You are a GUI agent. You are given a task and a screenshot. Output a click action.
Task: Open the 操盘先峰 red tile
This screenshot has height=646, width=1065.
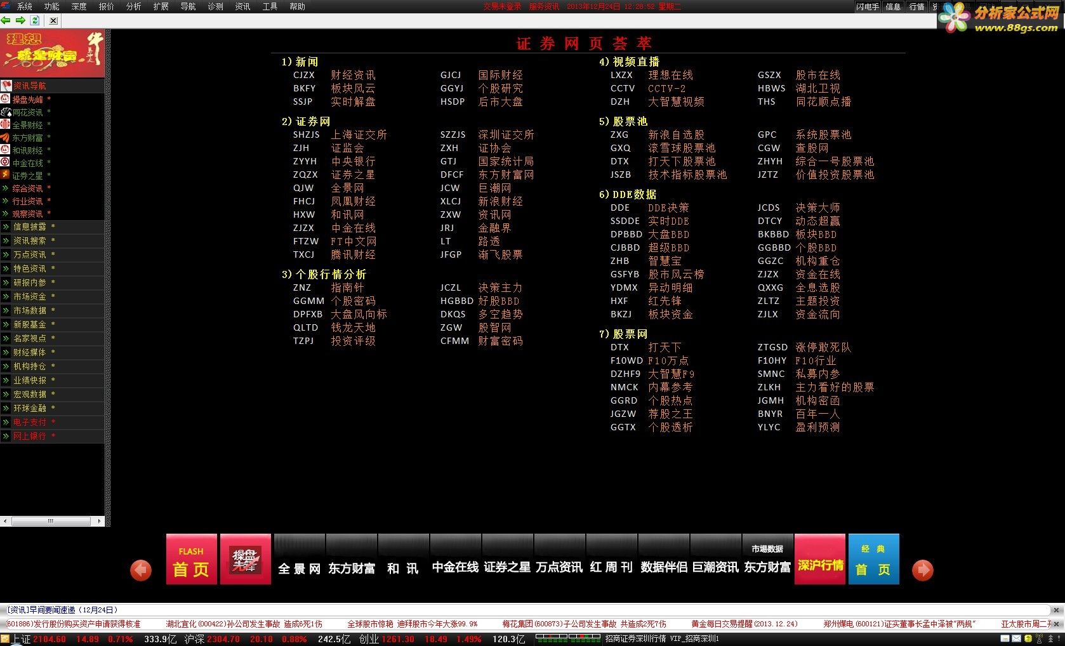click(245, 559)
